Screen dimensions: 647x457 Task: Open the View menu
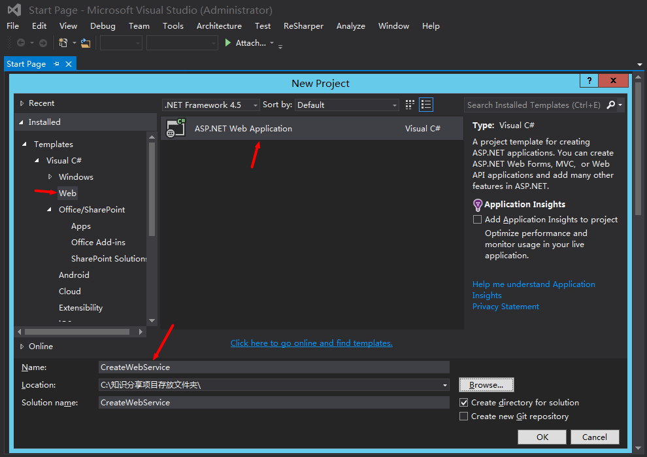point(68,26)
